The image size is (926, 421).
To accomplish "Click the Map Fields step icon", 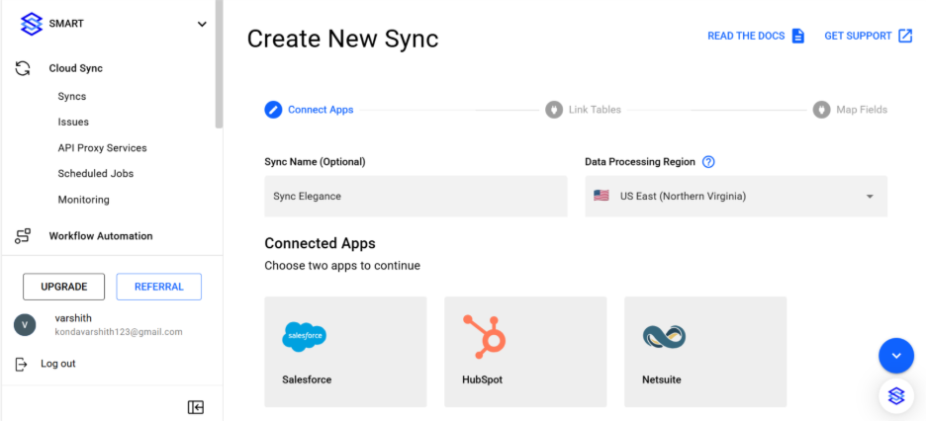I will tap(821, 110).
